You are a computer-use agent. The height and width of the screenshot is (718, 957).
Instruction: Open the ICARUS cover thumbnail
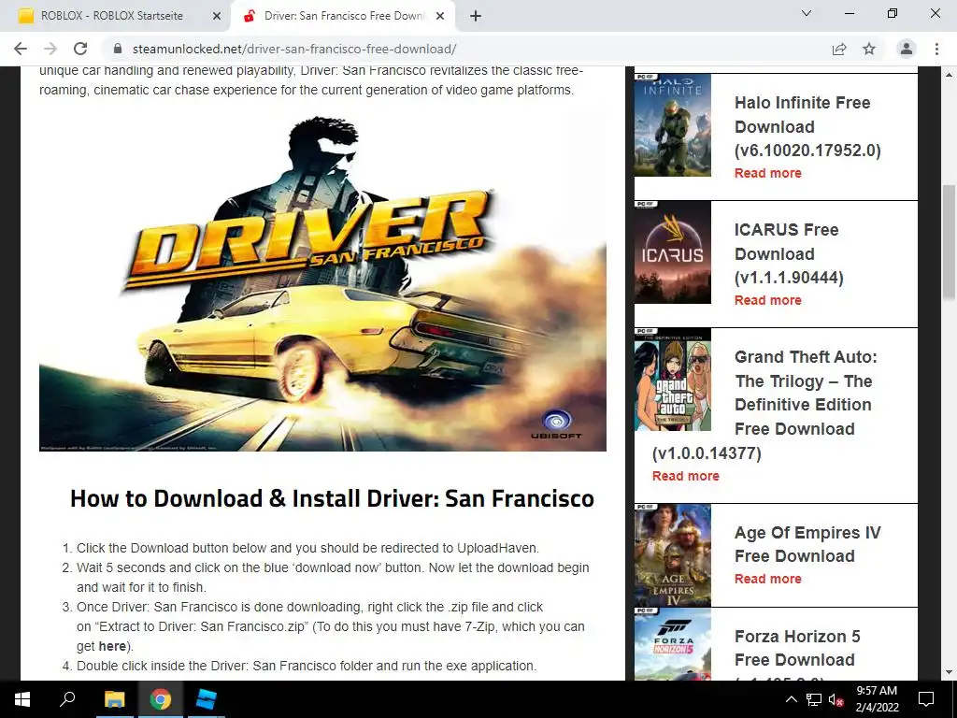point(673,252)
